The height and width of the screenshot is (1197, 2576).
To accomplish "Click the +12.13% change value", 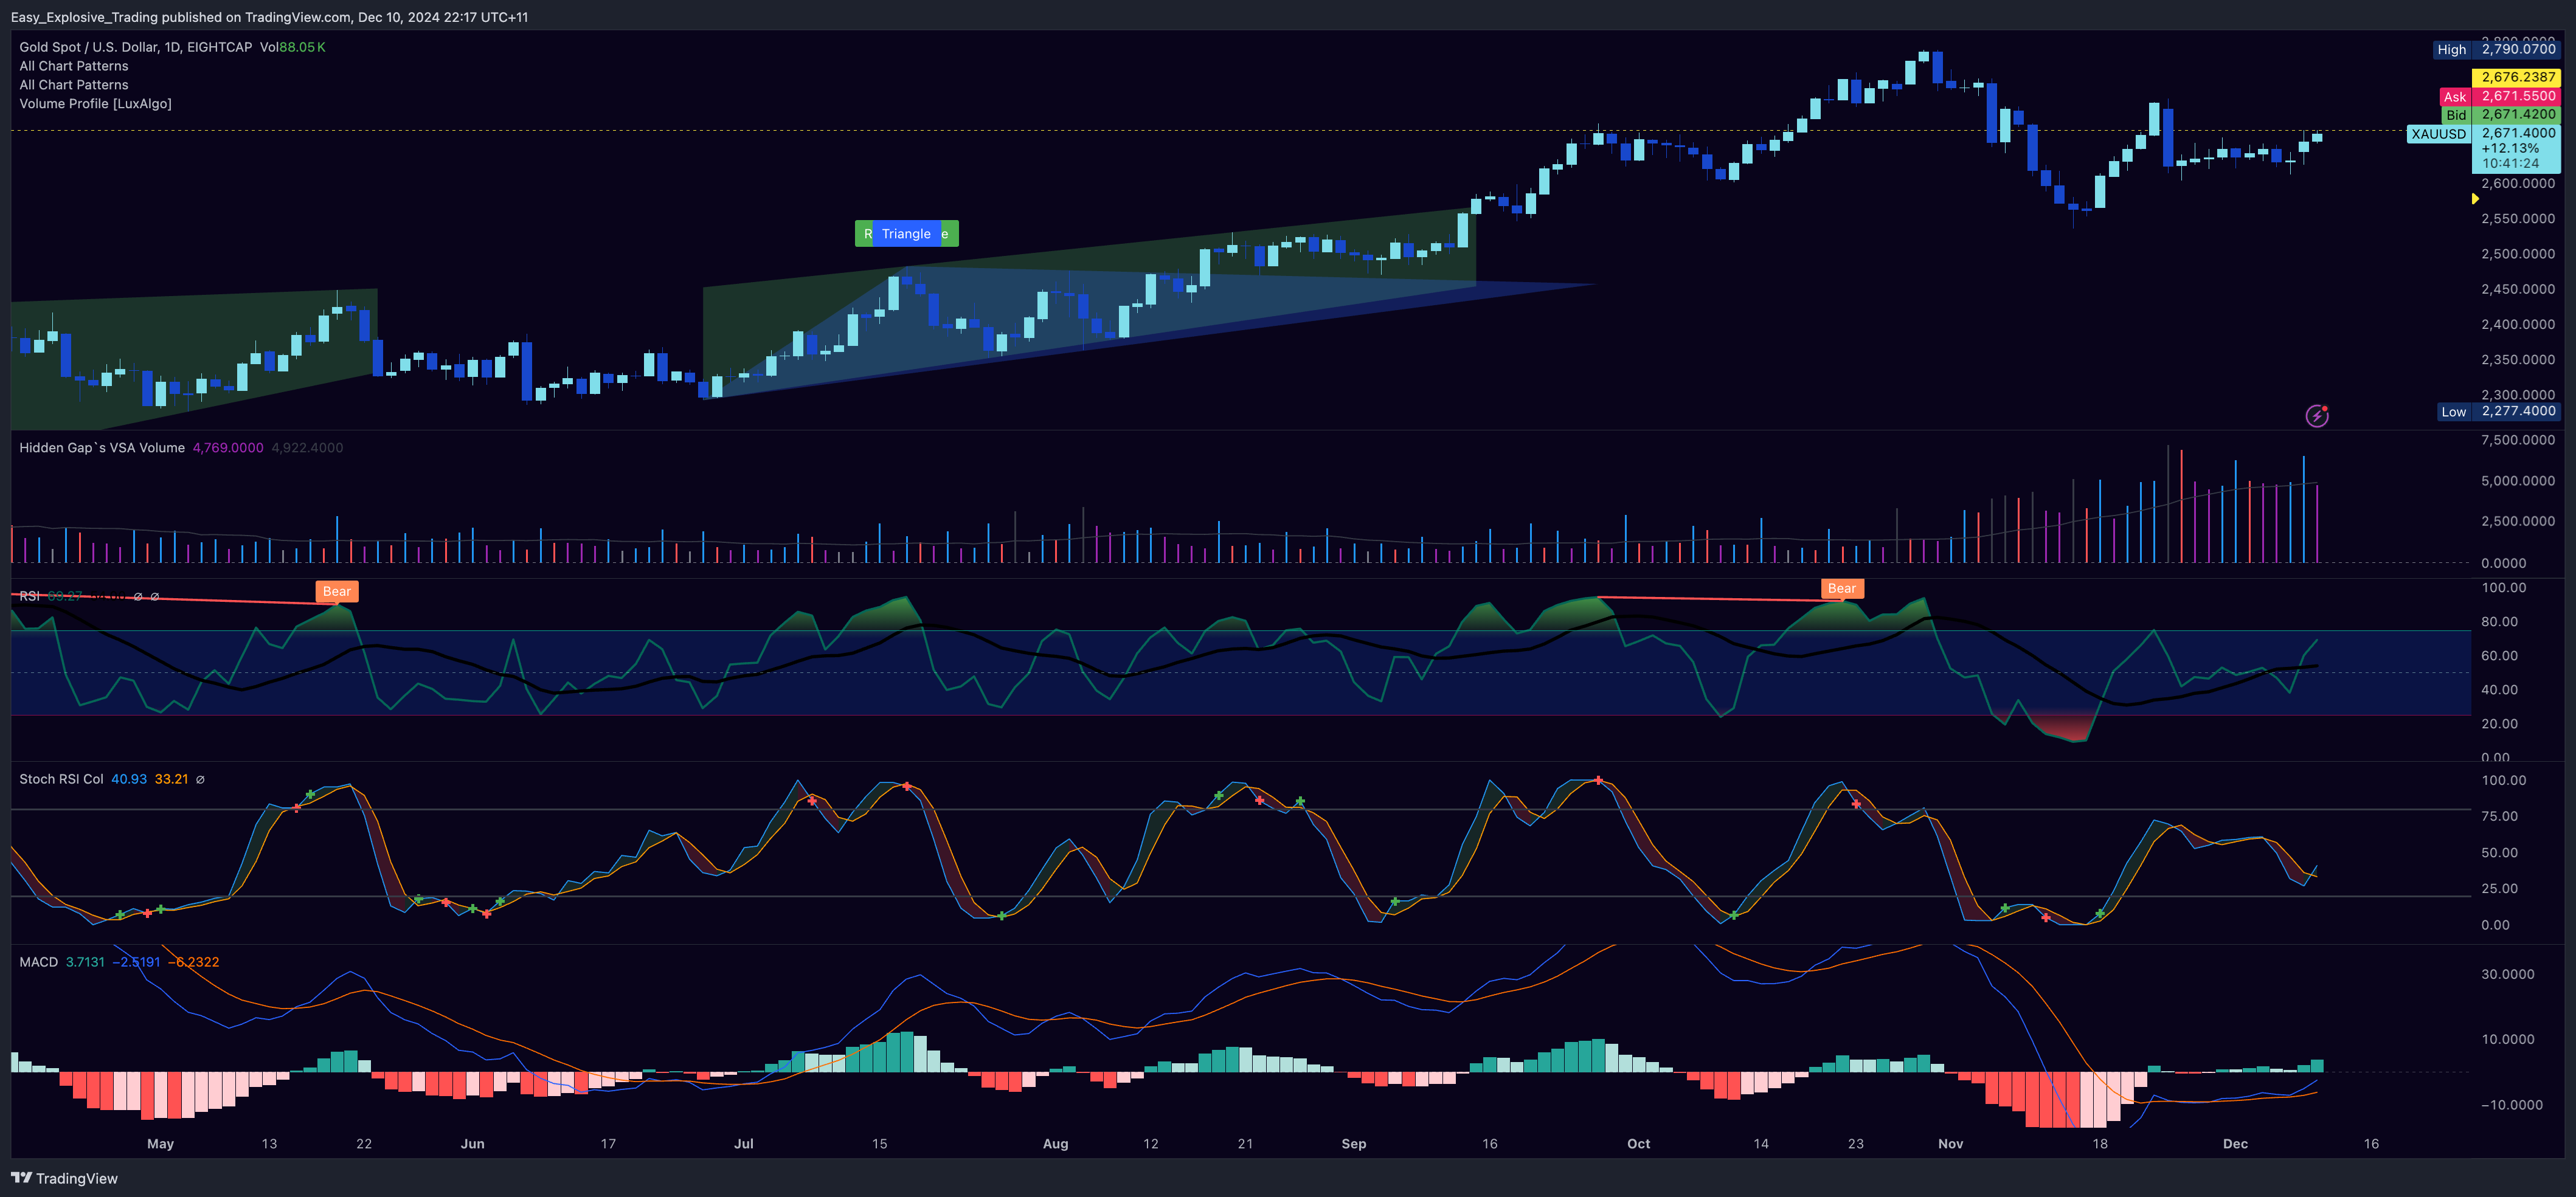I will pyautogui.click(x=2510, y=149).
